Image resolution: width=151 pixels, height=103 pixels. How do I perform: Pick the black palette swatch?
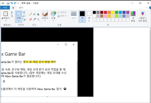pyautogui.click(x=94, y=12)
